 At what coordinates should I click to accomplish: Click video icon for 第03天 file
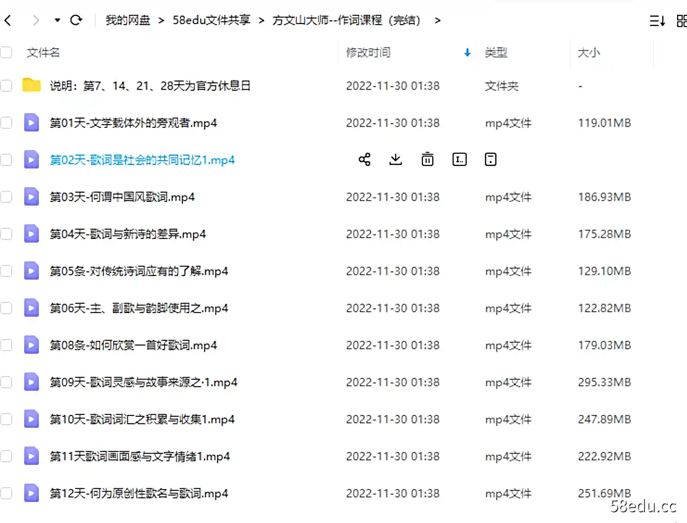(31, 197)
